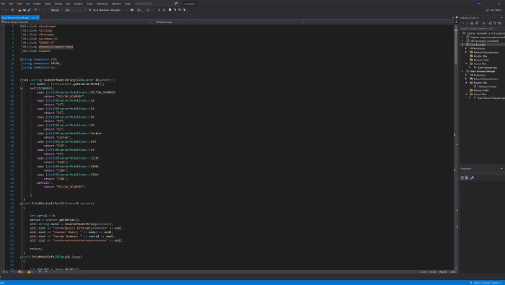Click the Properties panel Alphabetical icon
Viewport: 505px width, 285px height.
467,177
